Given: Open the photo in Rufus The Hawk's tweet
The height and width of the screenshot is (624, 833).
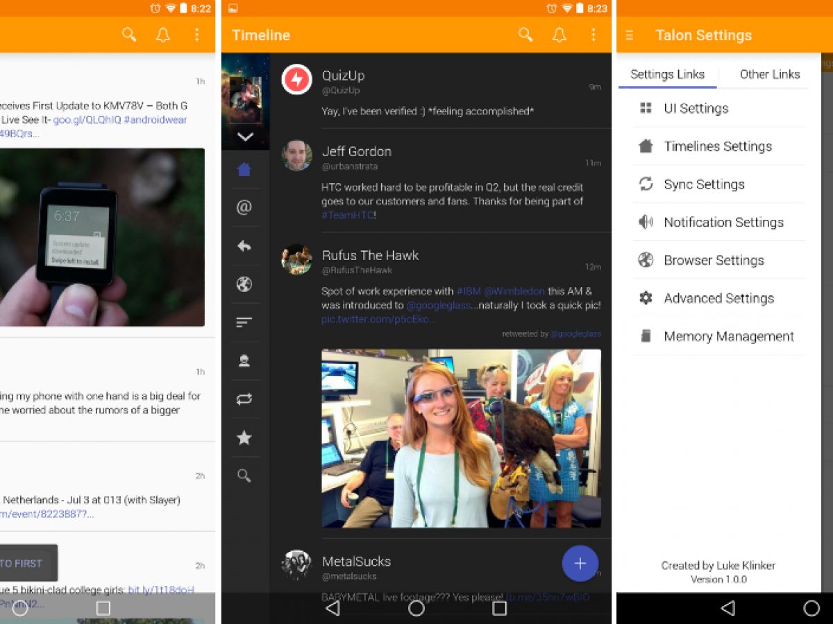Looking at the screenshot, I should (x=461, y=438).
